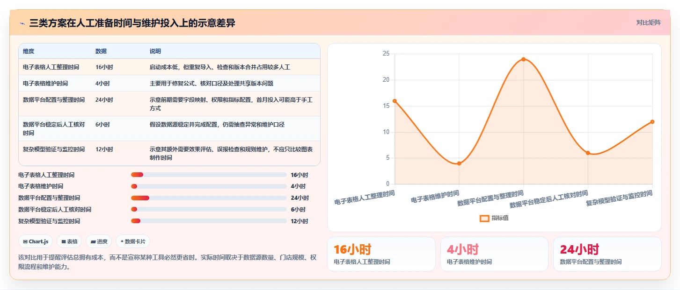Click chart axis label 电子表格维护时间
Screen dimensions: 680x290
pos(435,197)
